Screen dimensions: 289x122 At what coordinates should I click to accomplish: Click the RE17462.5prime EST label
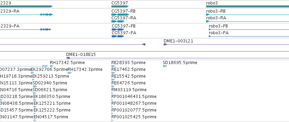pos(128,69)
